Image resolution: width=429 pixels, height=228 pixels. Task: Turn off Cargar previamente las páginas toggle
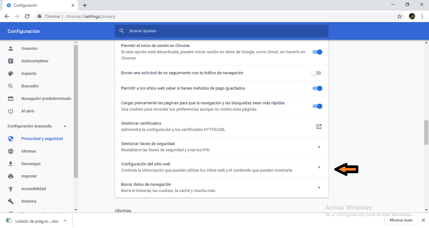(317, 106)
